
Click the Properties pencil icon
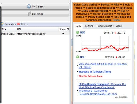click(2, 24)
